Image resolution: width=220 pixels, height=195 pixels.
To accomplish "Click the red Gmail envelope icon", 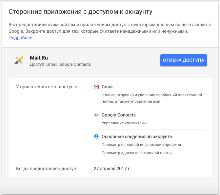I will (x=96, y=87).
